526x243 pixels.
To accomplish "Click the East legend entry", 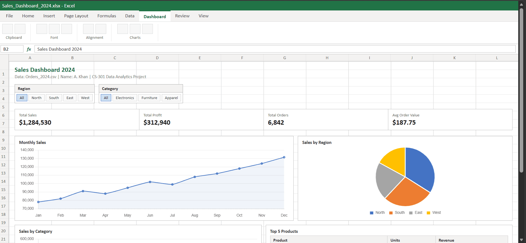I will (416, 213).
